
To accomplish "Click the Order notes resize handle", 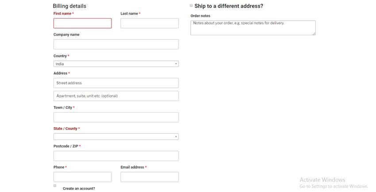I will (x=314, y=34).
